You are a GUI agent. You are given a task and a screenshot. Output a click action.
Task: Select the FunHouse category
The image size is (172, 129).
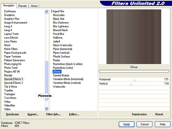10,11
